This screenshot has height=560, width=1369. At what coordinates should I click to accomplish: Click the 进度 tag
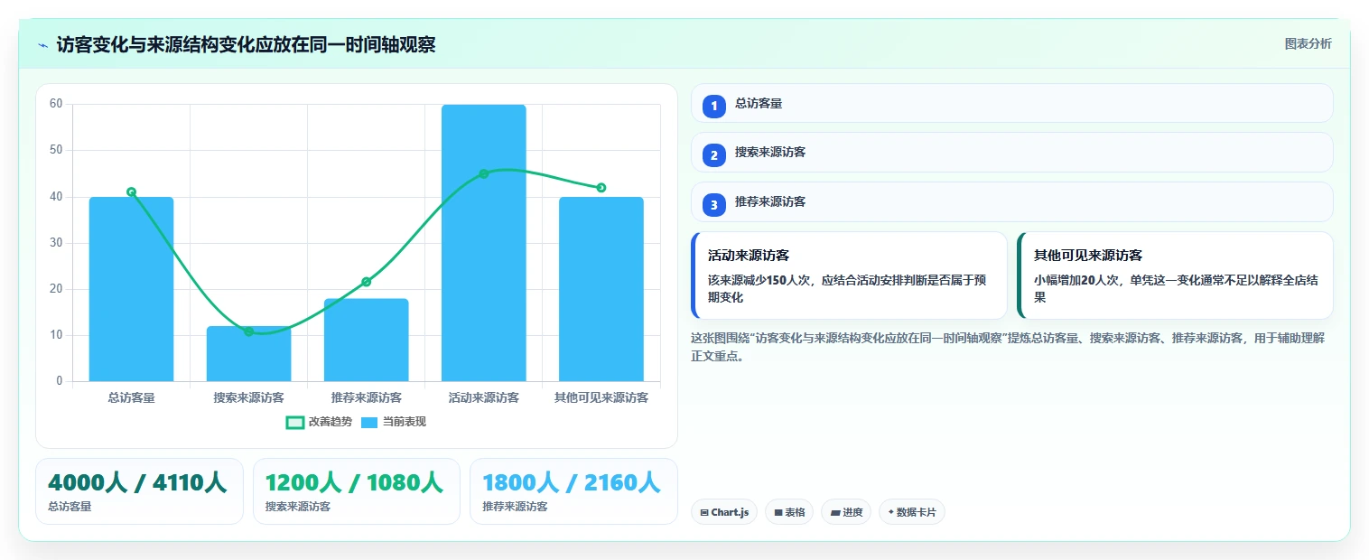846,512
